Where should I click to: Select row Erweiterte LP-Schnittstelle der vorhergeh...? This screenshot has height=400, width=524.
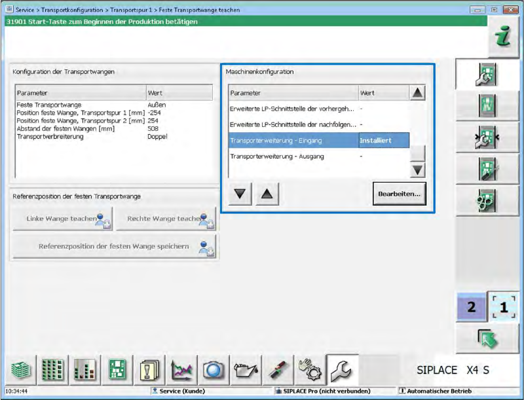tap(319, 109)
